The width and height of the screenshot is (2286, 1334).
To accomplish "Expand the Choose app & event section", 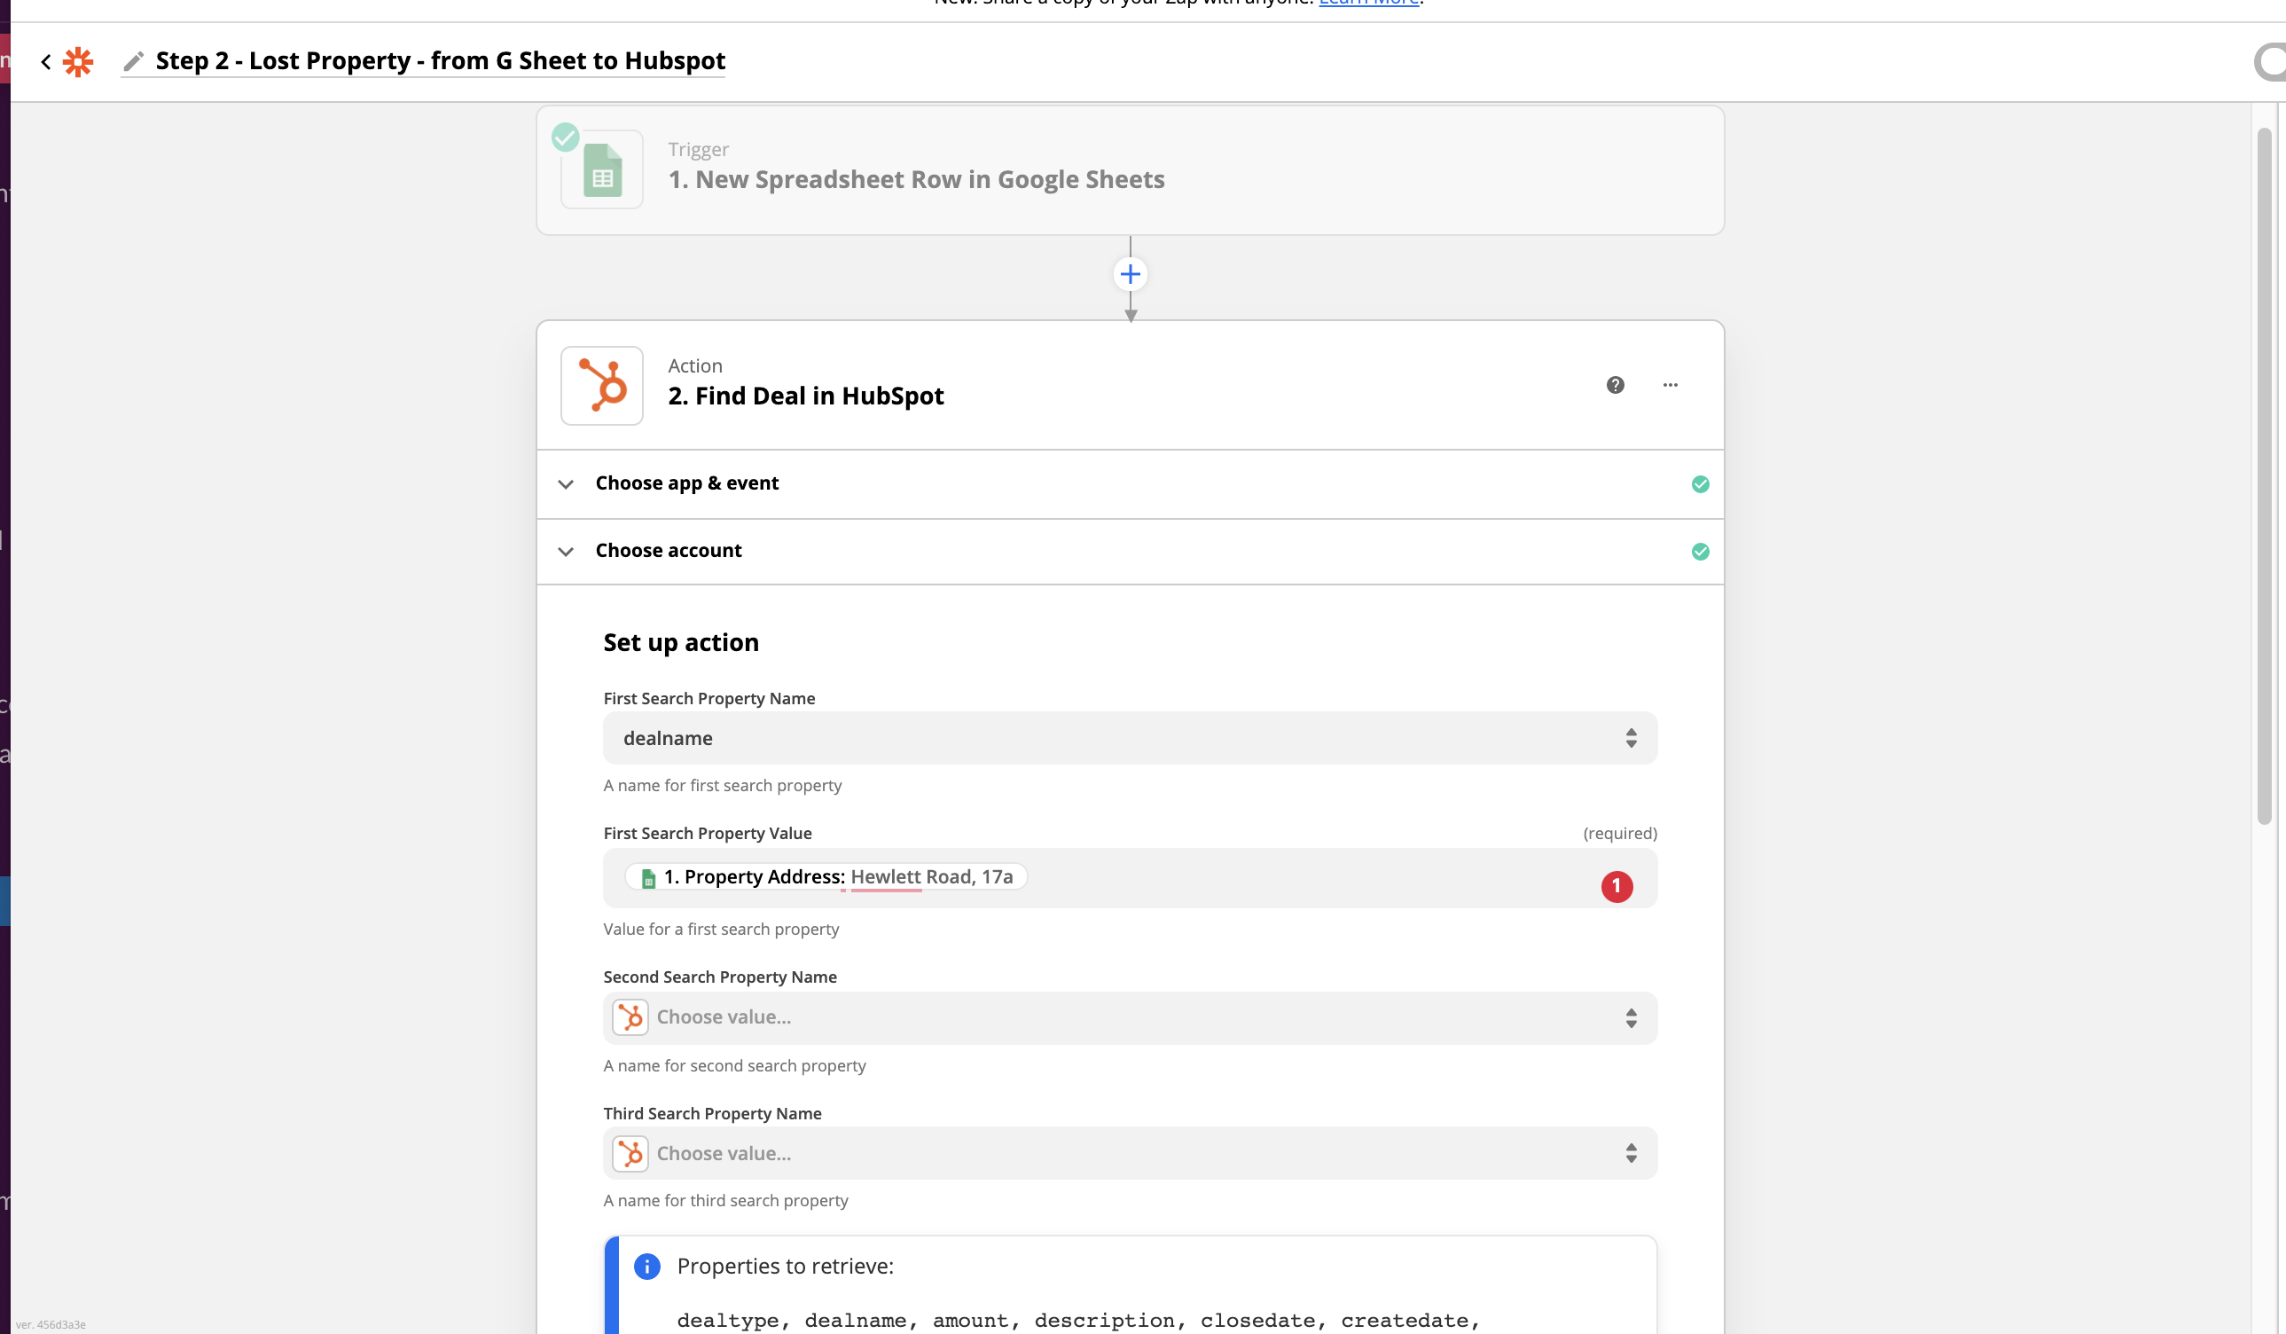I will pyautogui.click(x=1130, y=483).
